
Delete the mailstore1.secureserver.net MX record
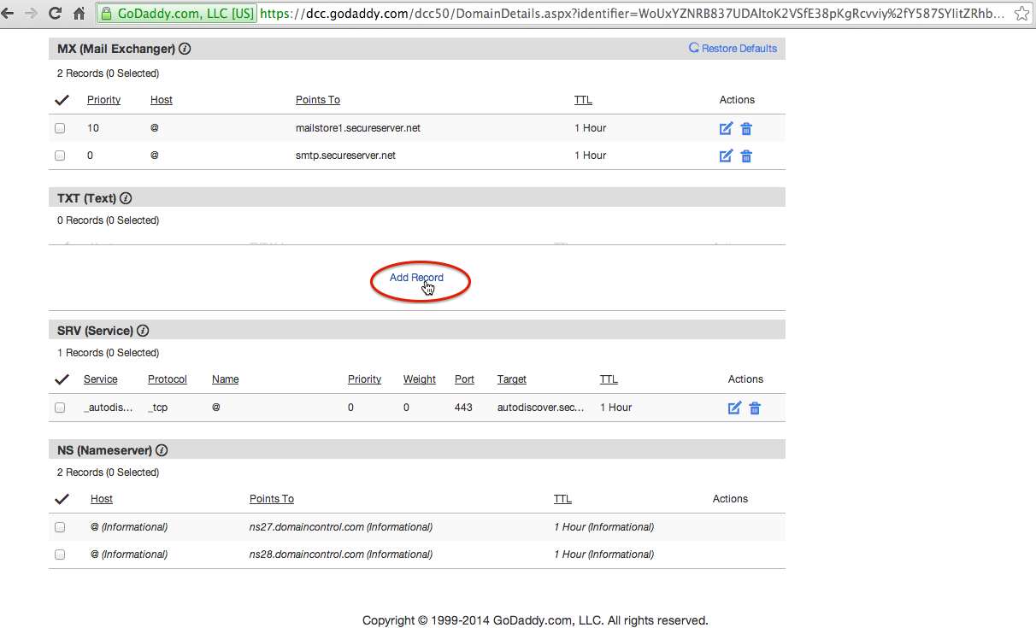[746, 129]
